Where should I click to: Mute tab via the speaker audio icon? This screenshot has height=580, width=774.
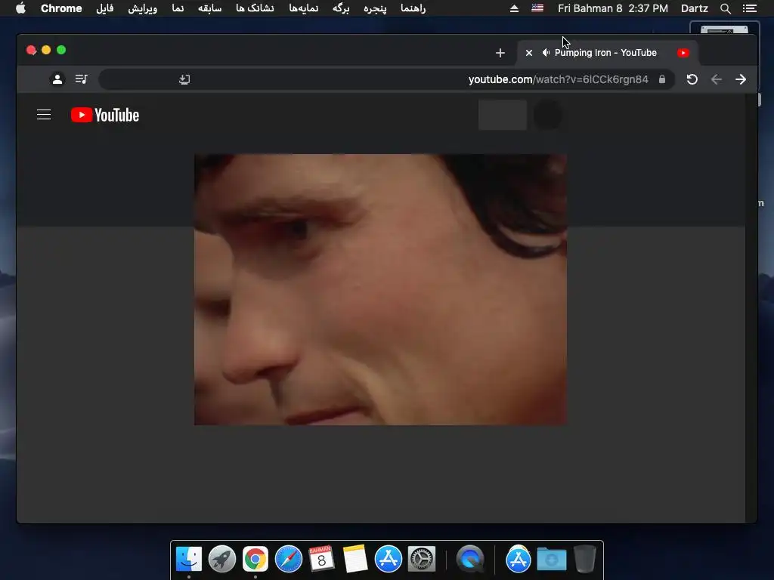(x=546, y=53)
